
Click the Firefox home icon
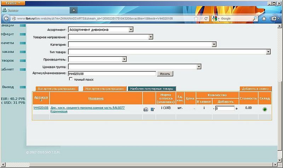(x=264, y=18)
